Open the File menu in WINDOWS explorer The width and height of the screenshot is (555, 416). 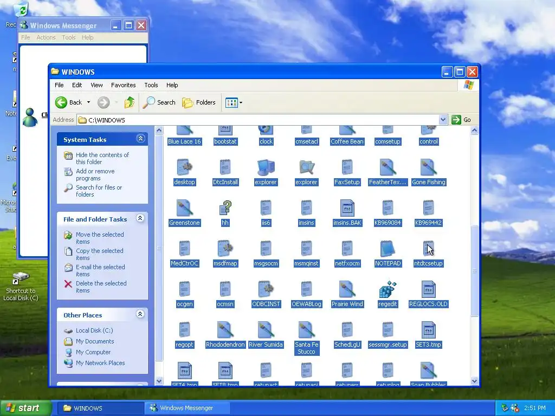pos(59,85)
